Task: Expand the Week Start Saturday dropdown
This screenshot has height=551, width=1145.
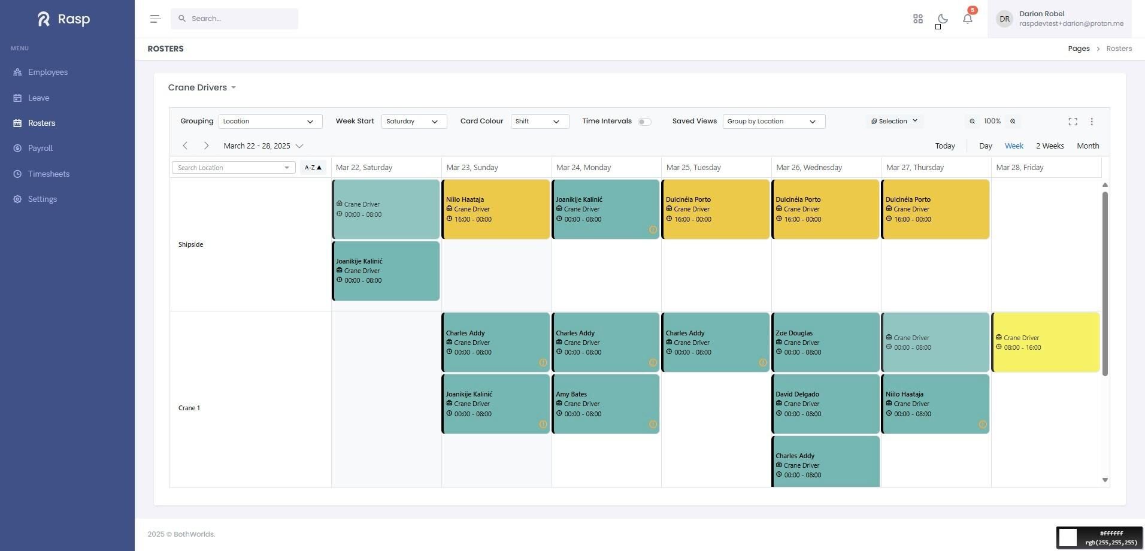Action: tap(414, 122)
